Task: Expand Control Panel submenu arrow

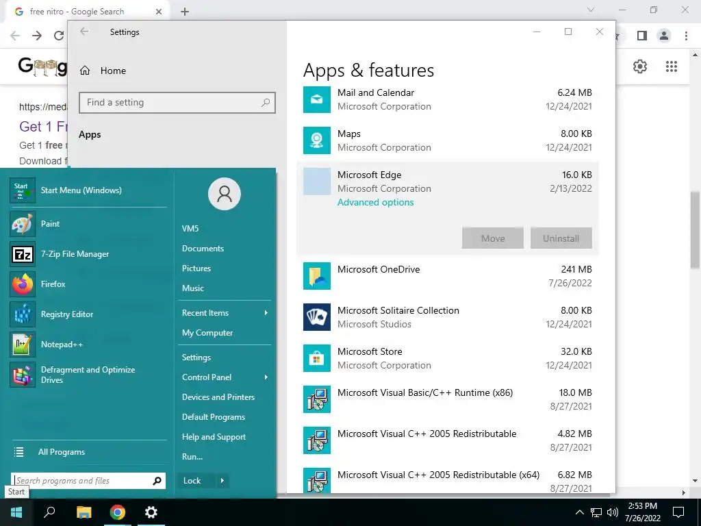Action: point(266,377)
